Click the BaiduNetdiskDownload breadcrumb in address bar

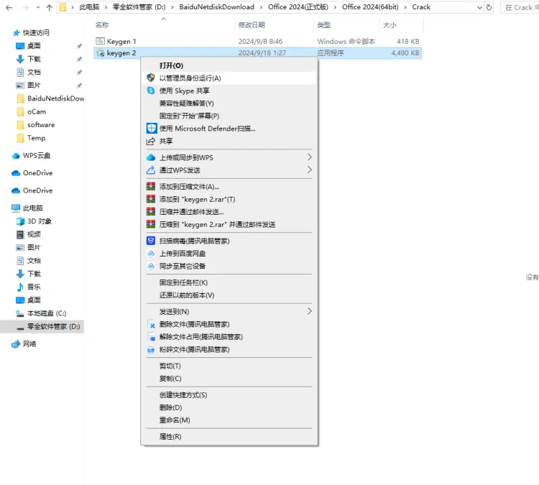216,7
